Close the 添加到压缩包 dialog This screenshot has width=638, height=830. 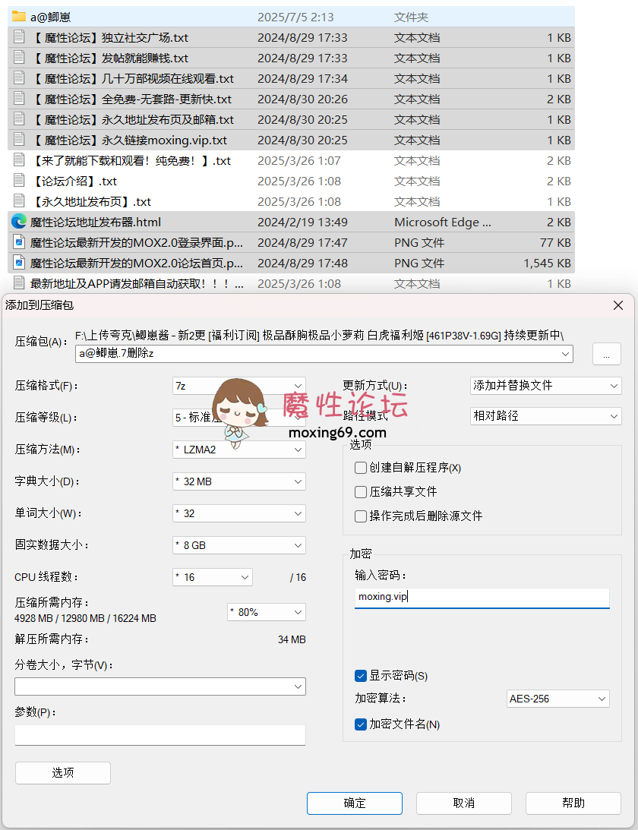point(618,305)
